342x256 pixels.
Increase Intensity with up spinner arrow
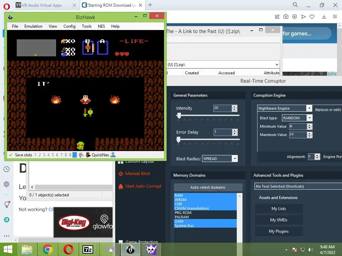235,107
